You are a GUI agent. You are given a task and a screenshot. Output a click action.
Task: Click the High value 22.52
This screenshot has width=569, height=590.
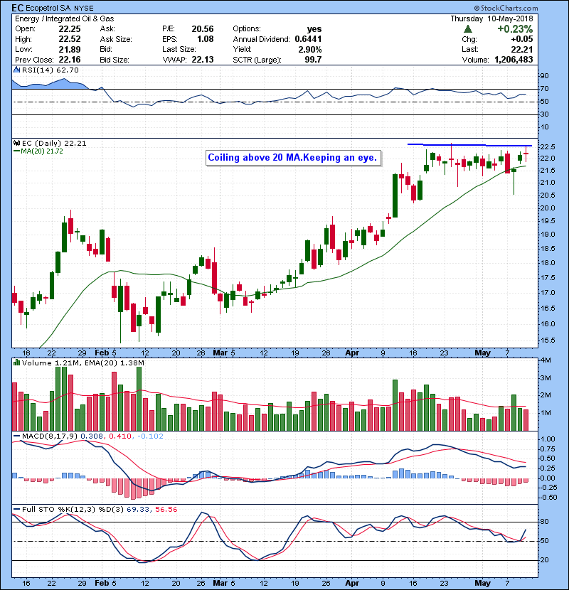coord(69,39)
